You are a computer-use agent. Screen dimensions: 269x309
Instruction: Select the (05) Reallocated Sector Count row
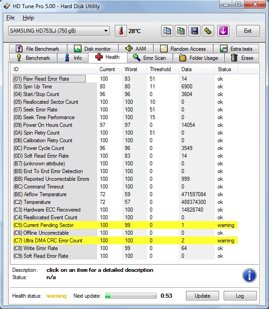coord(125,101)
